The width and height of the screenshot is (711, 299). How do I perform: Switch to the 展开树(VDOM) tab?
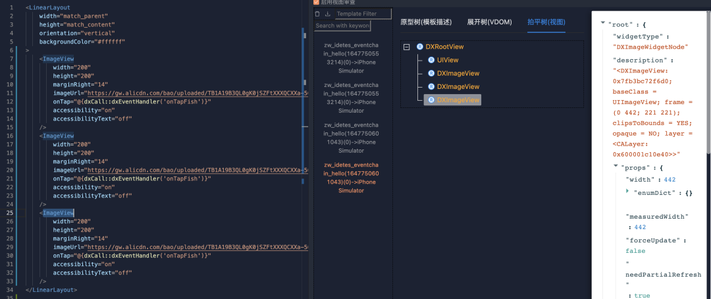point(489,22)
